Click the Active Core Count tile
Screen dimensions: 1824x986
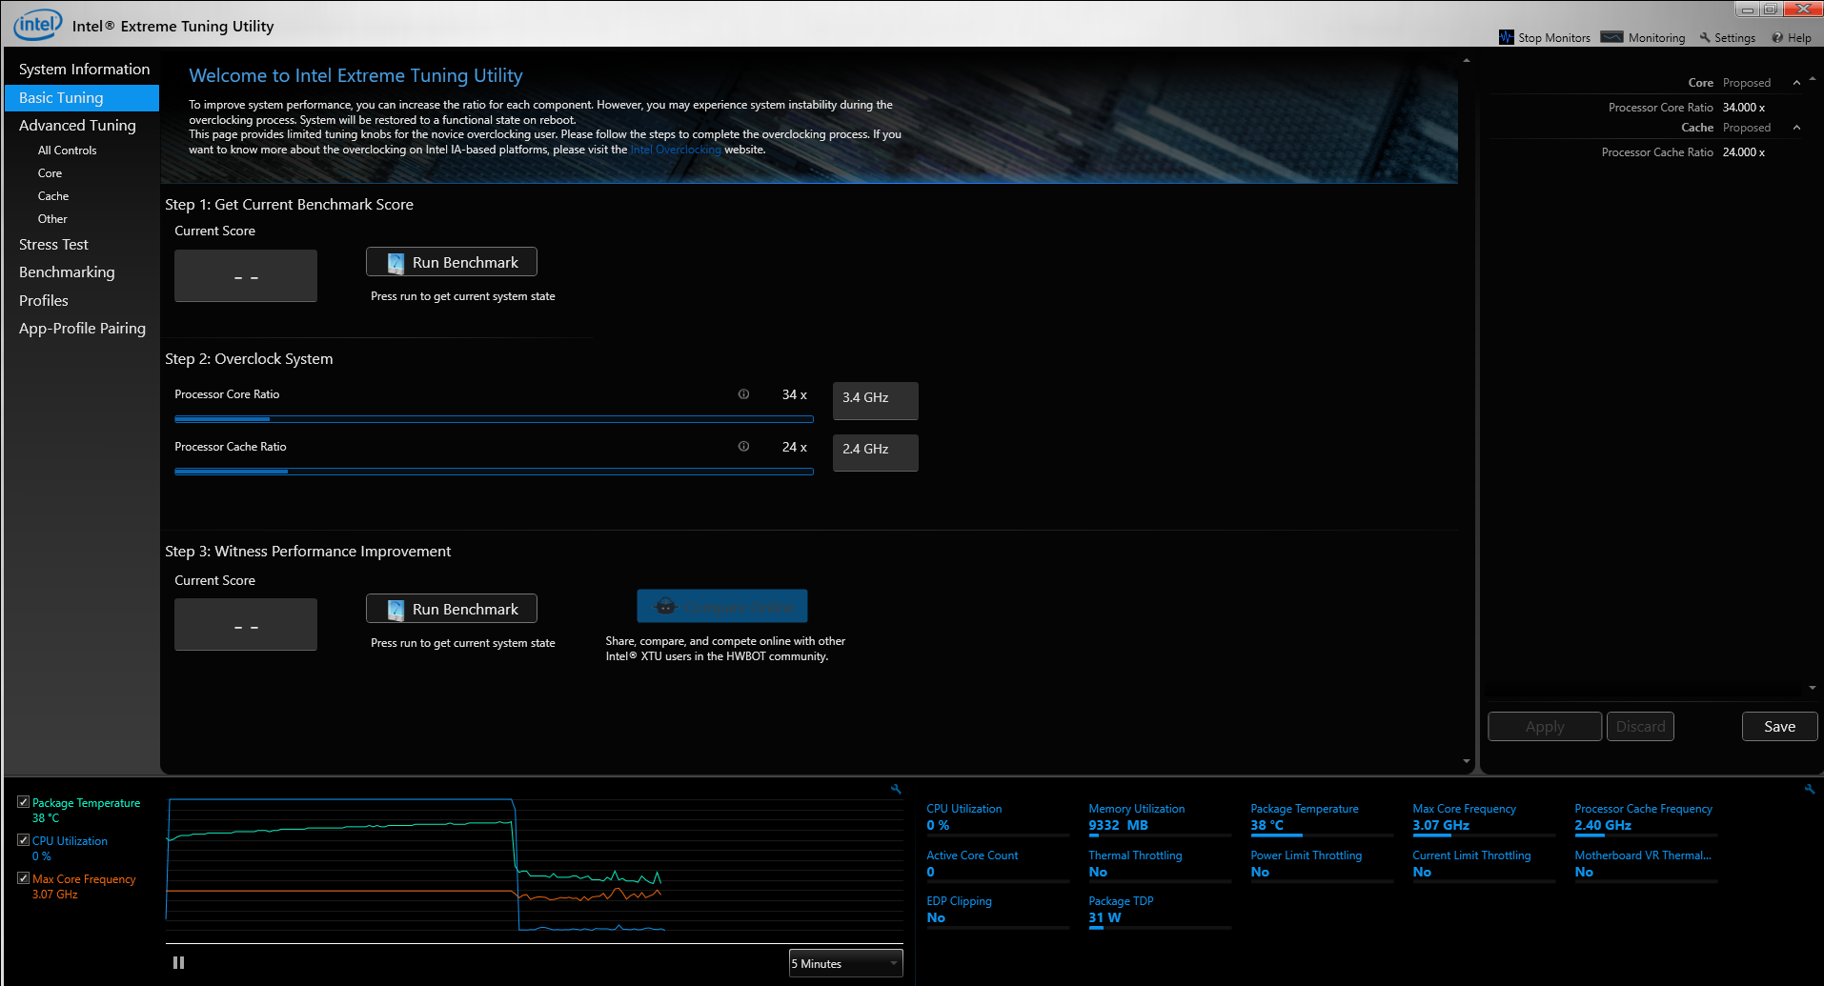click(x=997, y=865)
